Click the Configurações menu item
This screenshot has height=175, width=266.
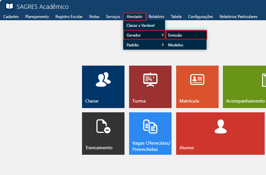(x=200, y=17)
